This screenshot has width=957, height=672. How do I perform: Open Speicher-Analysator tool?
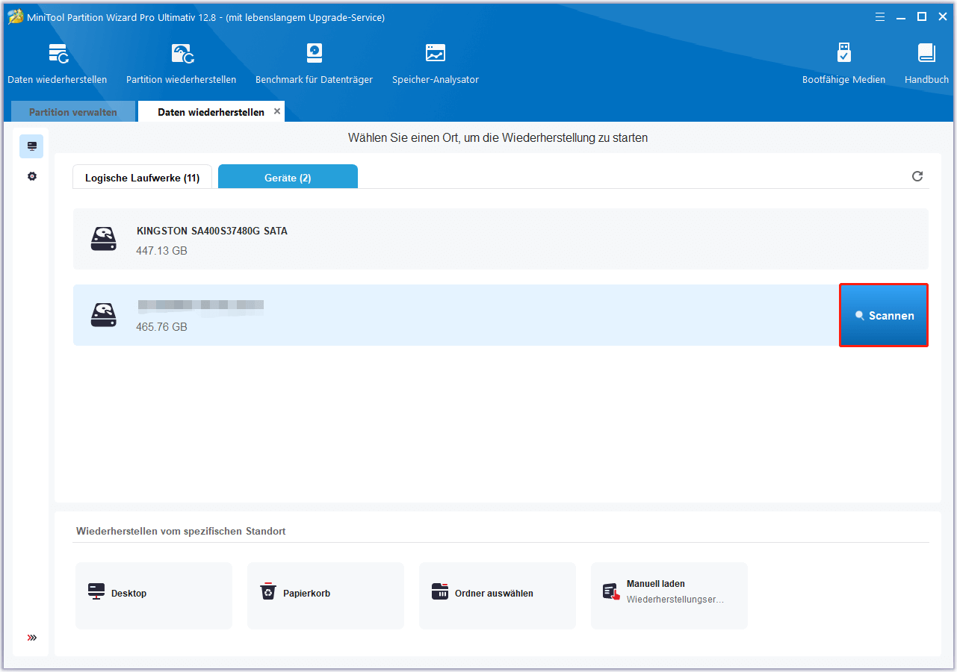pyautogui.click(x=436, y=63)
